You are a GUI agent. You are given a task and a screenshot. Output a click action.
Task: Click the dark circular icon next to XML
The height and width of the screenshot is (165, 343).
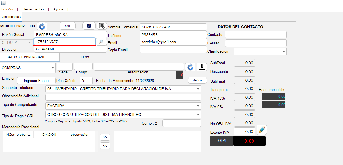click(x=89, y=26)
